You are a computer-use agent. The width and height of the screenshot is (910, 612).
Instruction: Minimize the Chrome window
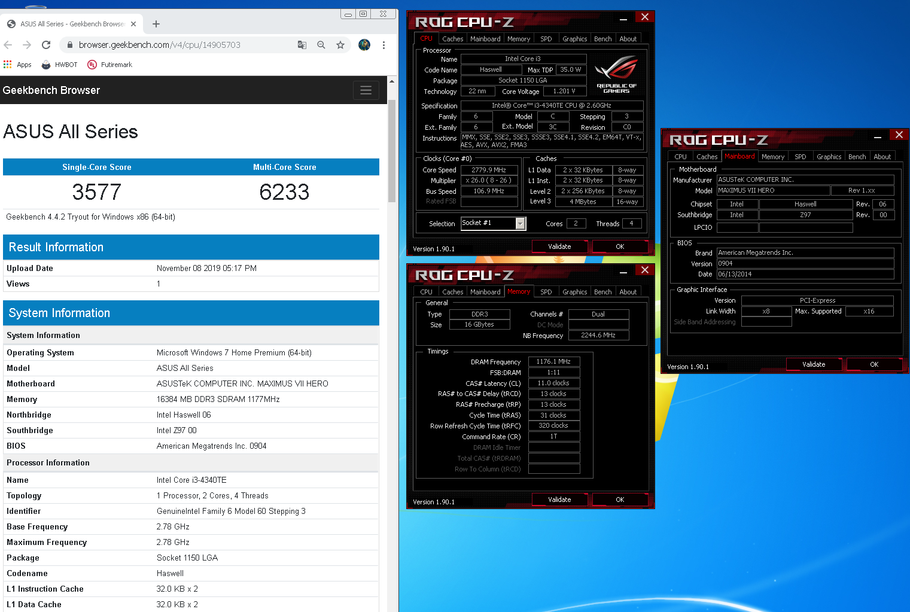(x=348, y=13)
